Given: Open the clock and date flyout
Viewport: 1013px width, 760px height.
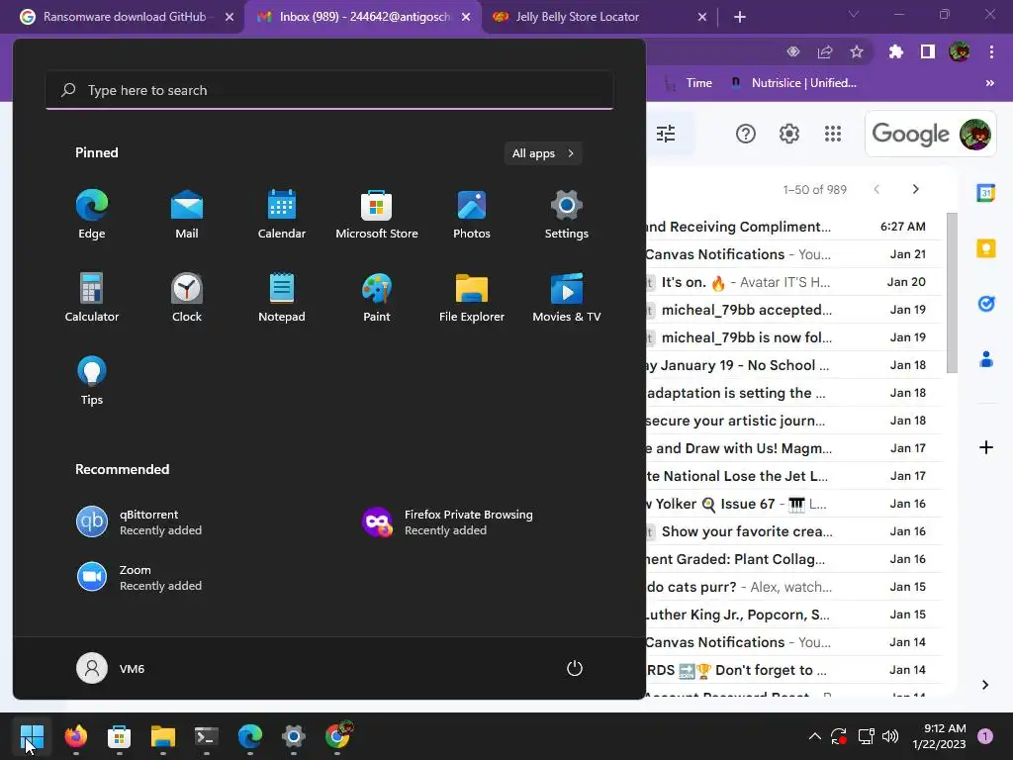Looking at the screenshot, I should (939, 736).
